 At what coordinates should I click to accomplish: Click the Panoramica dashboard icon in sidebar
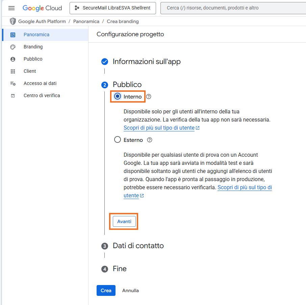click(x=13, y=35)
